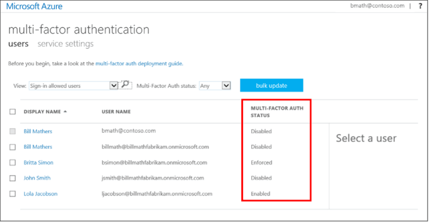The height and width of the screenshot is (222, 429).
Task: Check the second Bill Mathers checkbox
Action: [x=13, y=147]
